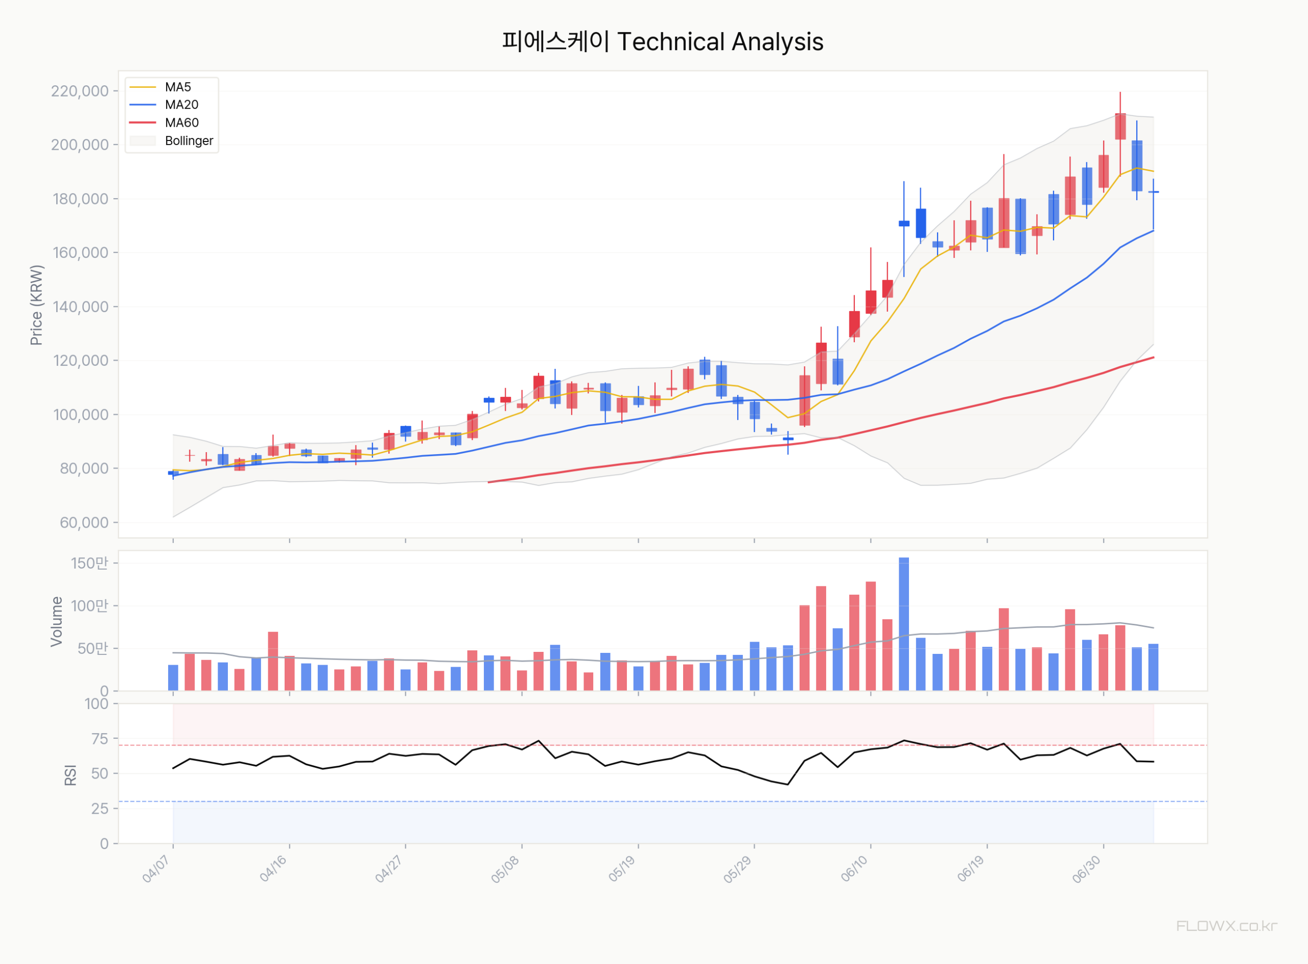Click the "160,000" price axis label
Viewport: 1308px width, 964px height.
tap(80, 253)
